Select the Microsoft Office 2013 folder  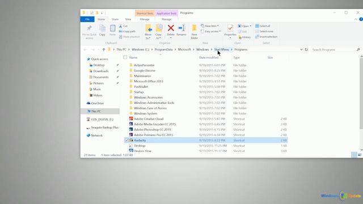(x=149, y=82)
